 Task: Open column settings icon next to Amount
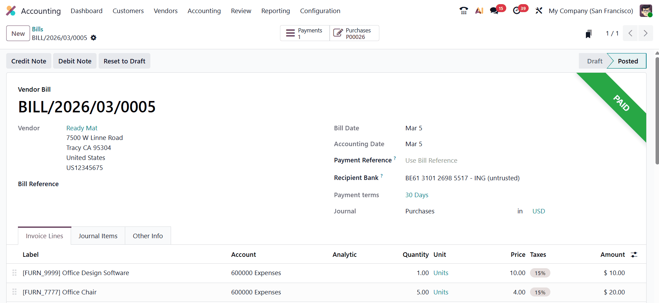tap(634, 254)
